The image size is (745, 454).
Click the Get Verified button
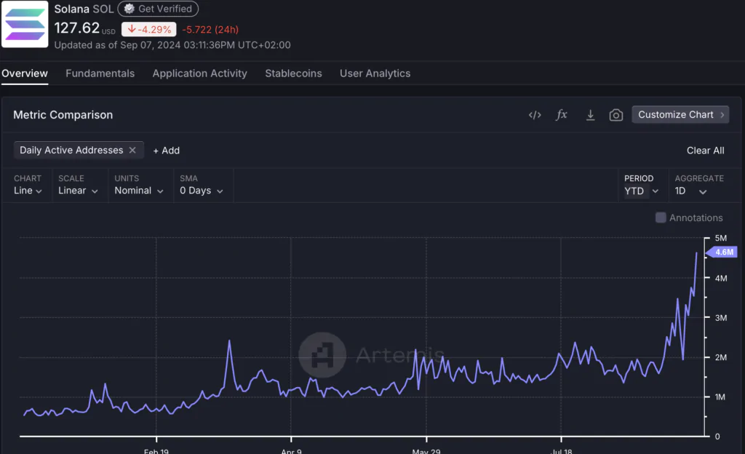[x=158, y=9]
